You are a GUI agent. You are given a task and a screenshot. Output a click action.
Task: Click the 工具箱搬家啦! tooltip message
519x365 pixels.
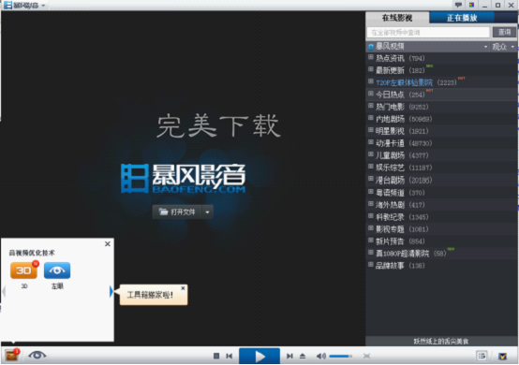pos(150,295)
